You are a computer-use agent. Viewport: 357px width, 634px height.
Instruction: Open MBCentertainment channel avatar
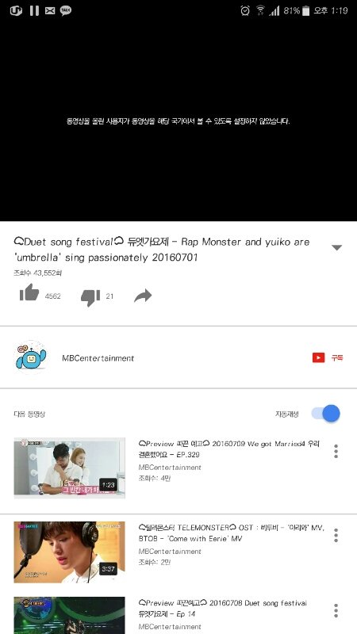[x=31, y=357]
